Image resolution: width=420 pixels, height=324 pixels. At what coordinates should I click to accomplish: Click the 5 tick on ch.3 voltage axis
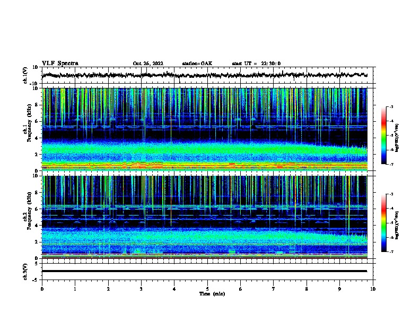(x=37, y=264)
